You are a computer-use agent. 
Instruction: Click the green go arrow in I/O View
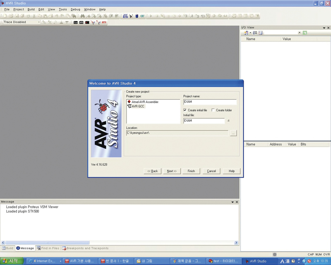(305, 33)
